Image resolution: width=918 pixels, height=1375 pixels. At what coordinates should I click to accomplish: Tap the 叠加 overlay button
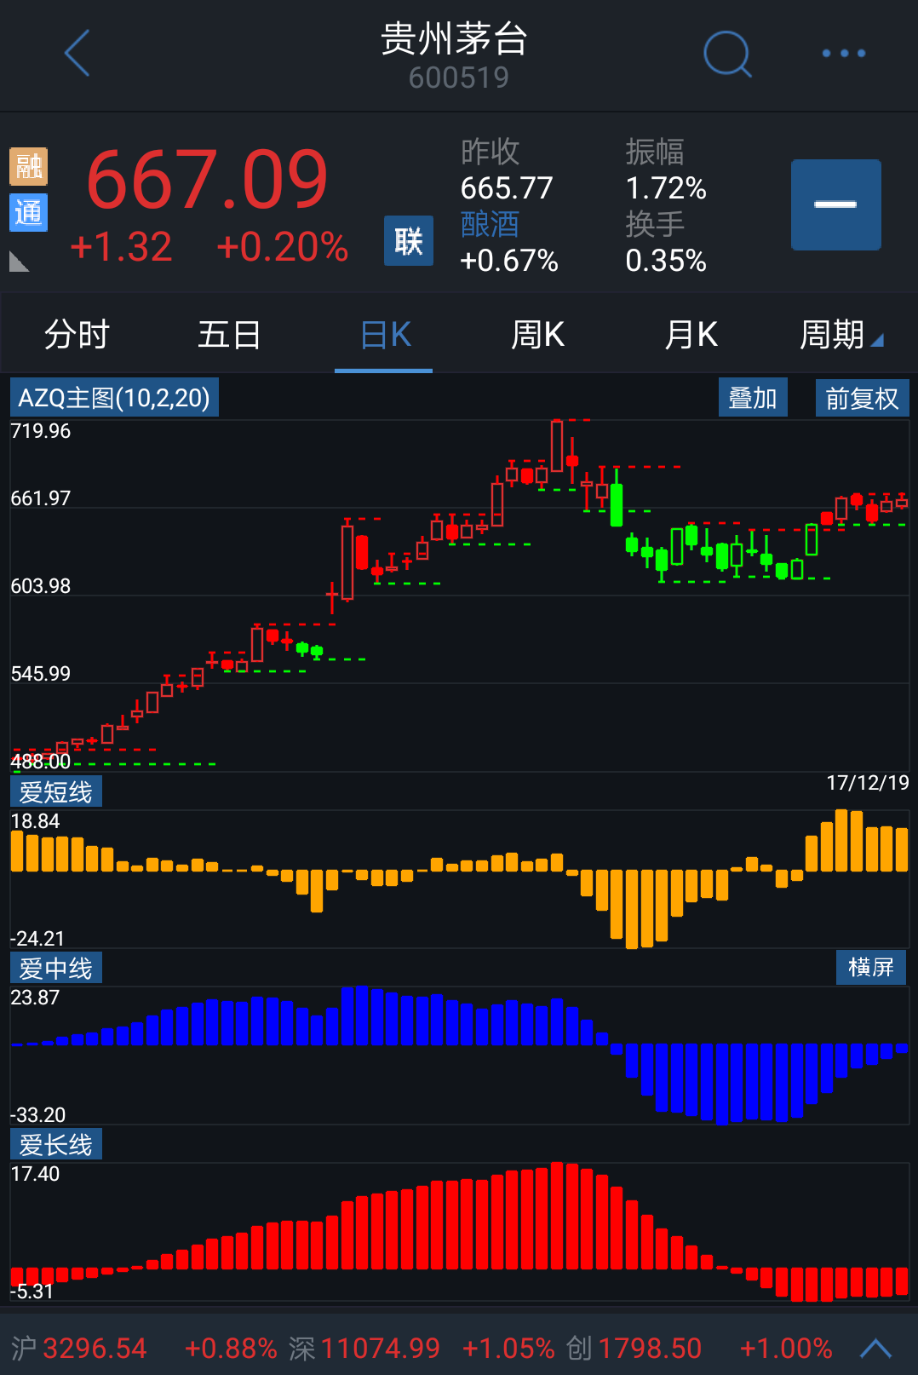(x=753, y=398)
